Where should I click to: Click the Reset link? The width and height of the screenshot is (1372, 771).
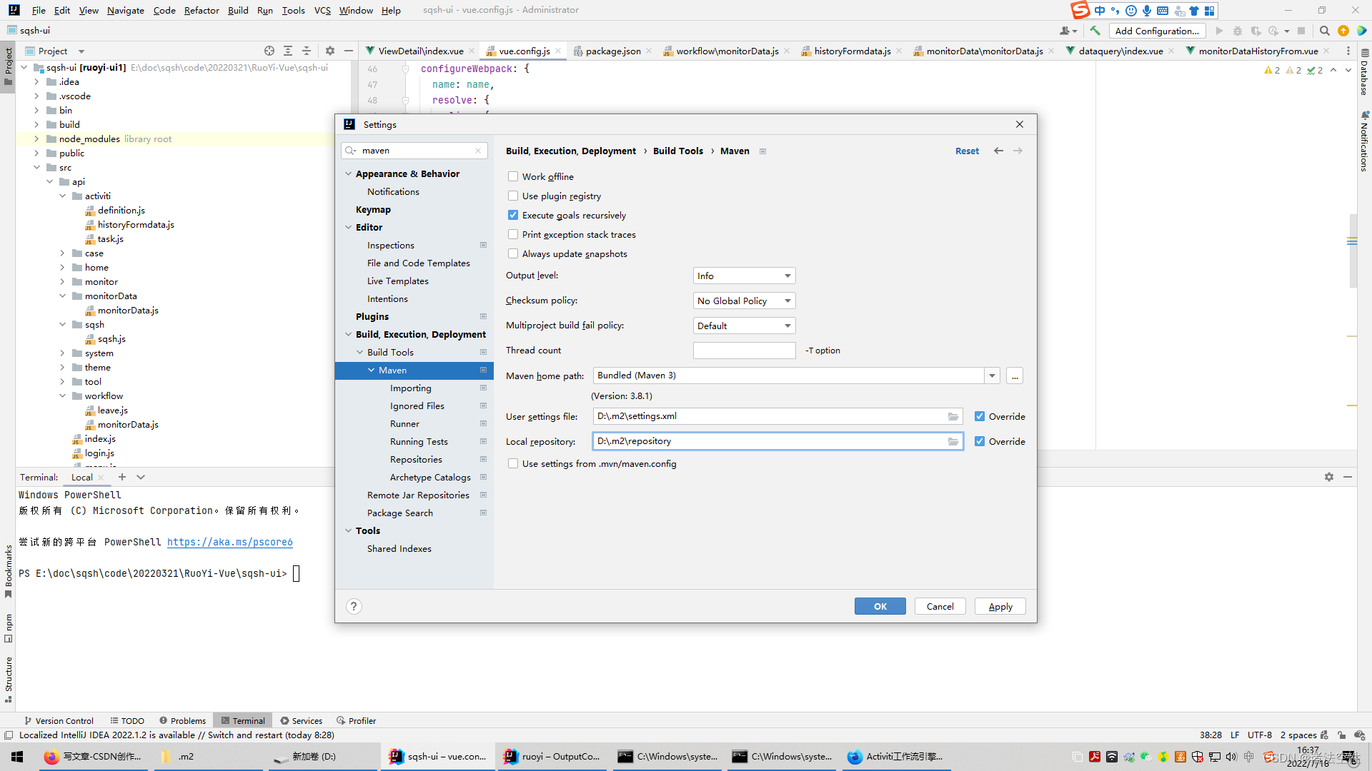(967, 151)
